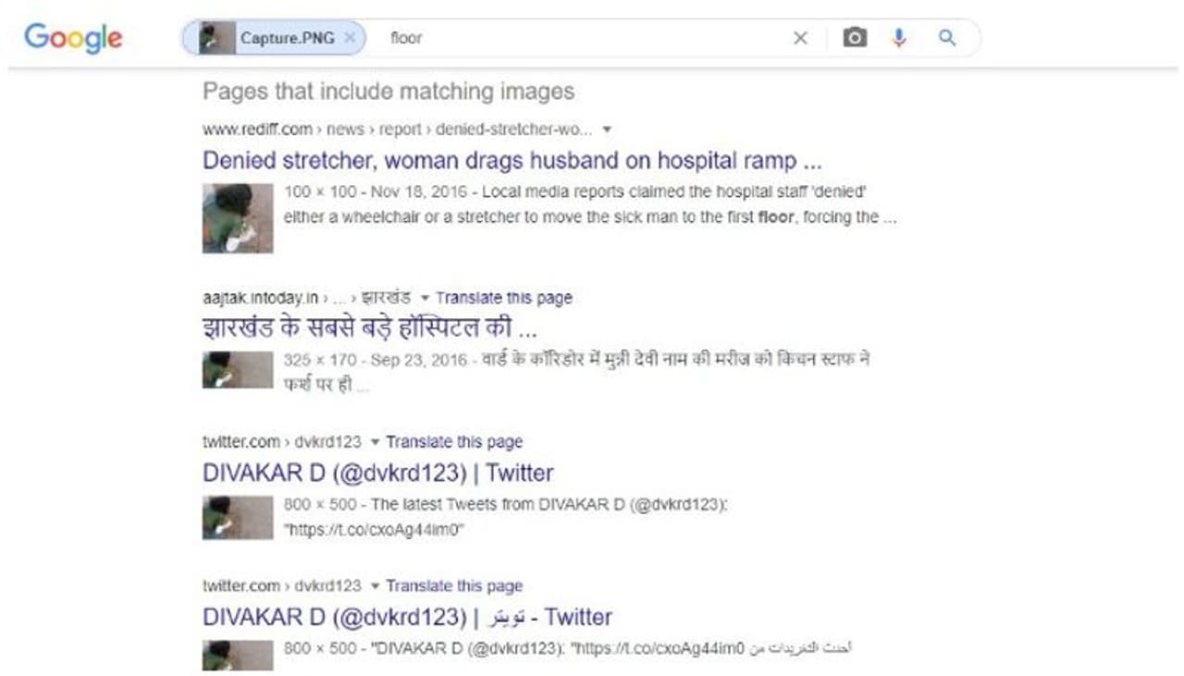Image resolution: width=1184 pixels, height=676 pixels.
Task: Submit search with magnifying glass icon
Action: [x=946, y=38]
